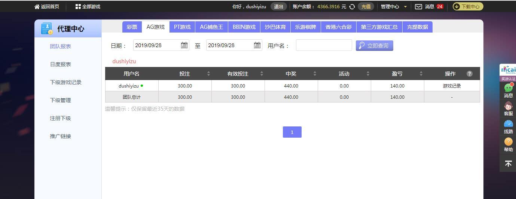Open the AG捕鱼王 tab
Viewport: 516px width, 199px height.
211,27
